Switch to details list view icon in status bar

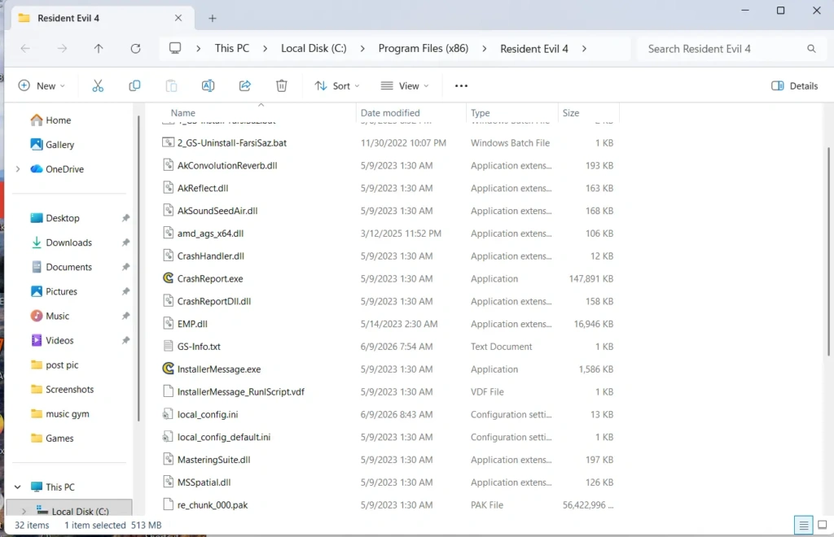803,525
